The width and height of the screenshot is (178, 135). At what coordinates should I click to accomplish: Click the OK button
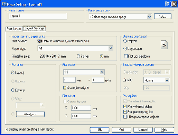coord(100,129)
